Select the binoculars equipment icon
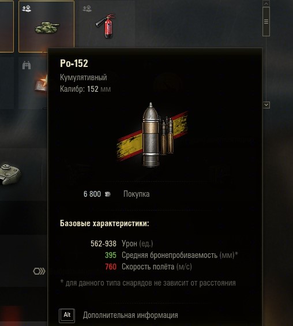293x326 pixels. (x=27, y=66)
